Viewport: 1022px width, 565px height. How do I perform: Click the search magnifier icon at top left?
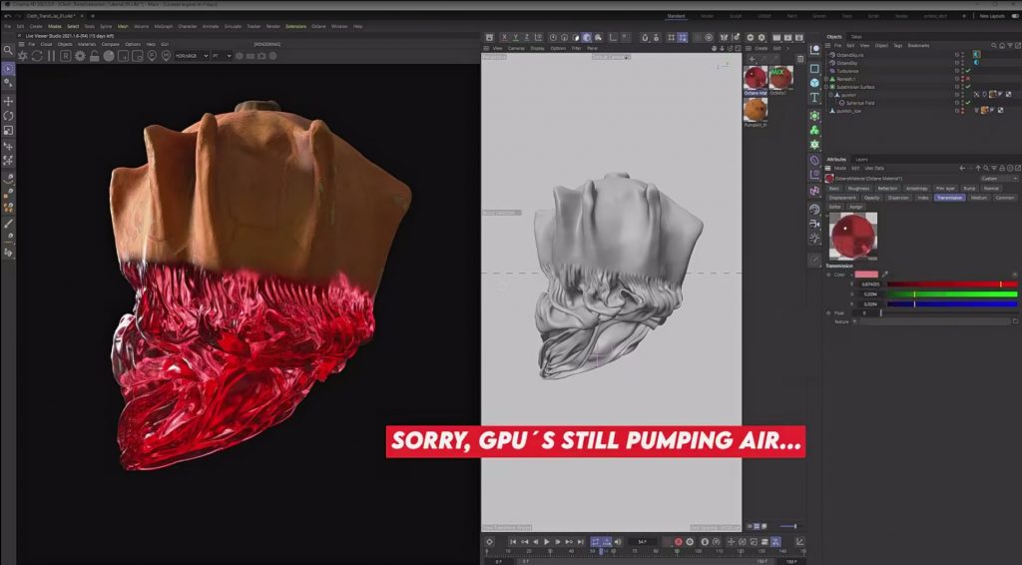pos(8,50)
